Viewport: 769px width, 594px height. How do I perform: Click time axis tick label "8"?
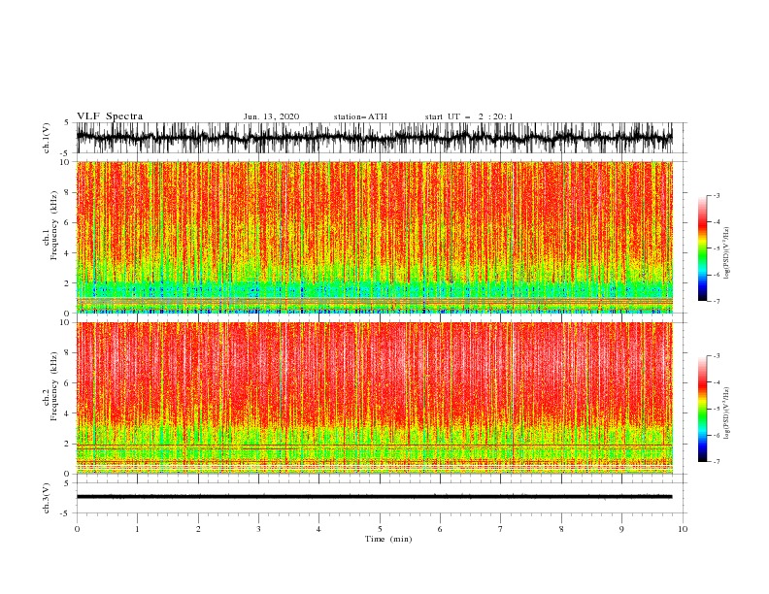[x=561, y=529]
